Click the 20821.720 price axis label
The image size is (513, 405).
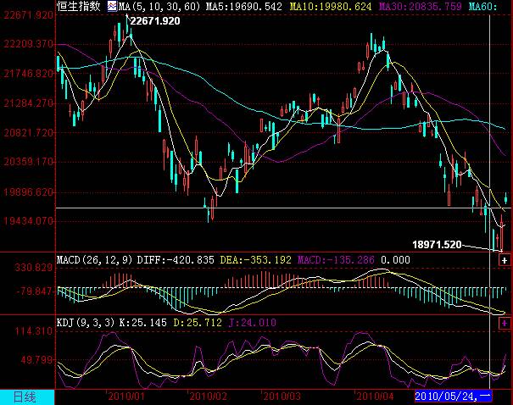coord(28,133)
